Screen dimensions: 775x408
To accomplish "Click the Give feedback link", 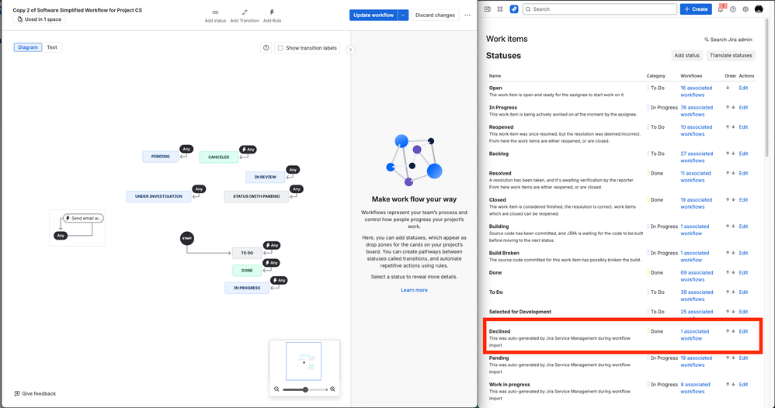I will 35,394.
